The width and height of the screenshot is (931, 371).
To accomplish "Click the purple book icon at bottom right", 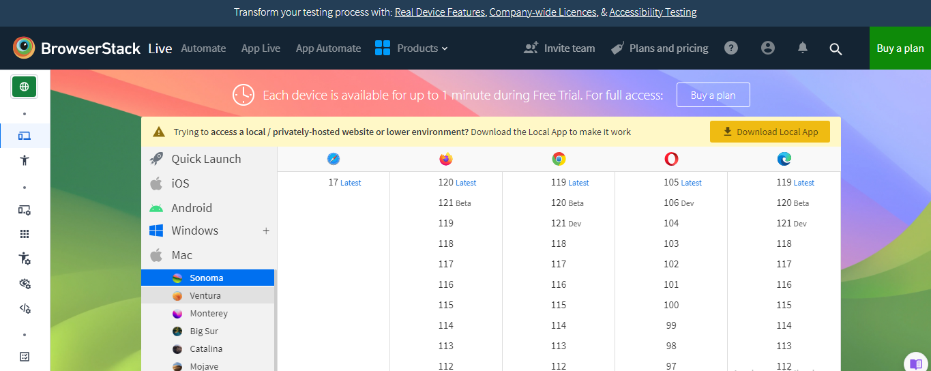I will (x=916, y=363).
